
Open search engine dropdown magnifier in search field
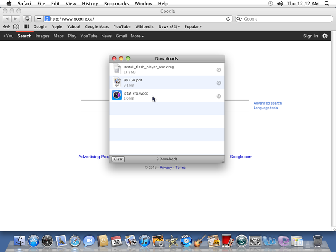(x=239, y=19)
